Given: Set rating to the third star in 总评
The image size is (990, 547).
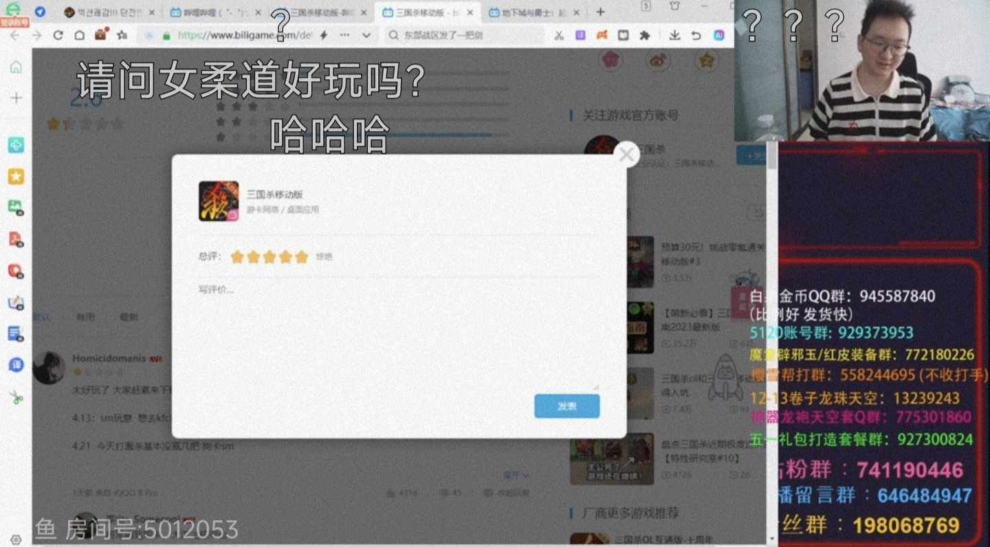Looking at the screenshot, I should 269,257.
